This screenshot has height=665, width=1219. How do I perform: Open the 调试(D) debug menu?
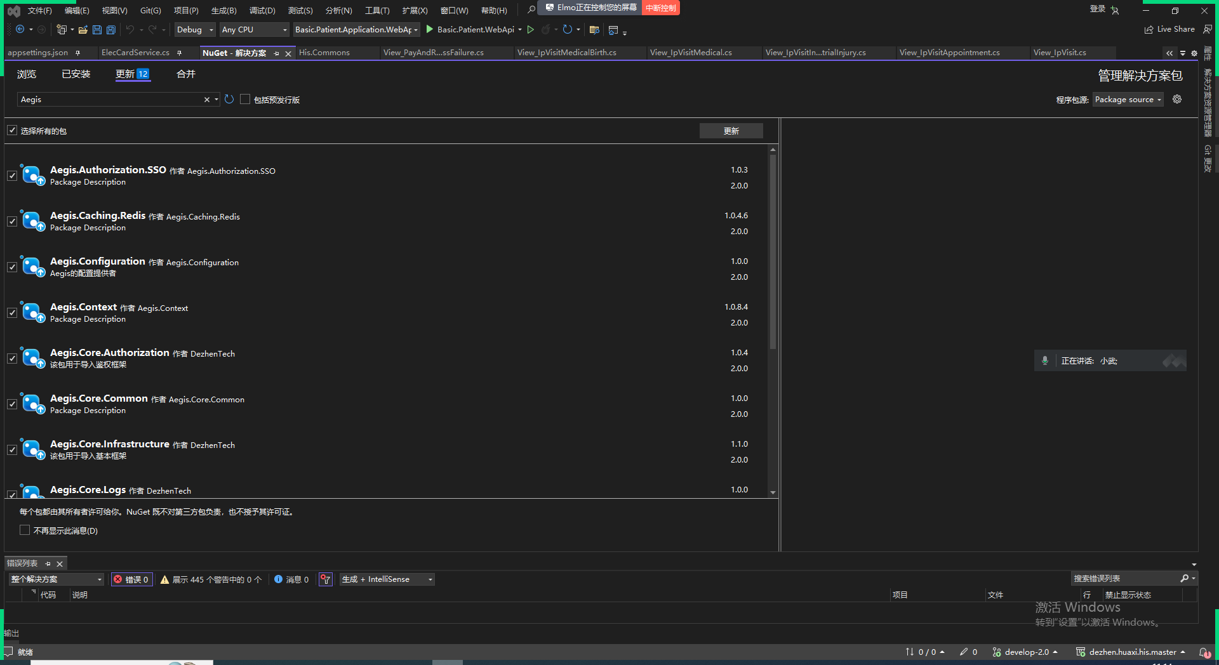[x=262, y=10]
